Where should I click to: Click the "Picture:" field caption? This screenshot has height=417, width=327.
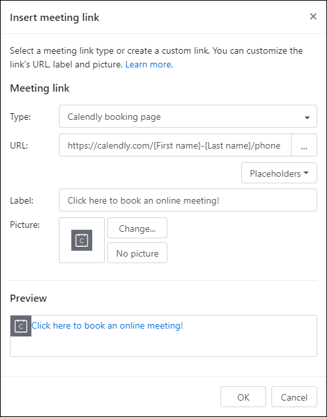coord(25,225)
